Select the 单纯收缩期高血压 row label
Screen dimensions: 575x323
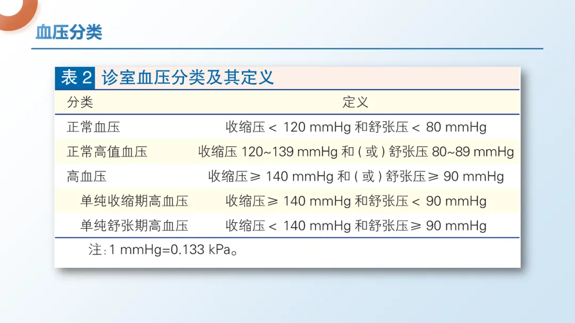pyautogui.click(x=134, y=201)
